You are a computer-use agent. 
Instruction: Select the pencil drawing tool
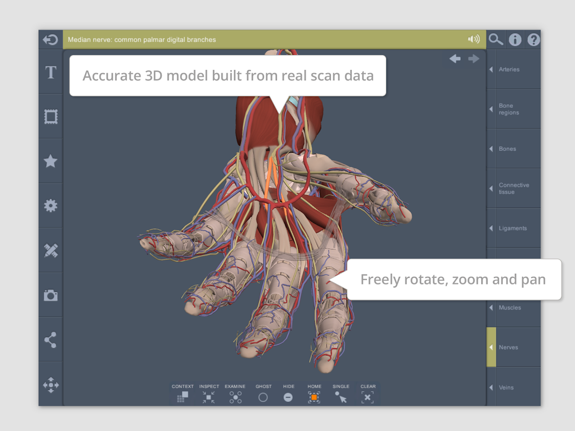pos(51,250)
